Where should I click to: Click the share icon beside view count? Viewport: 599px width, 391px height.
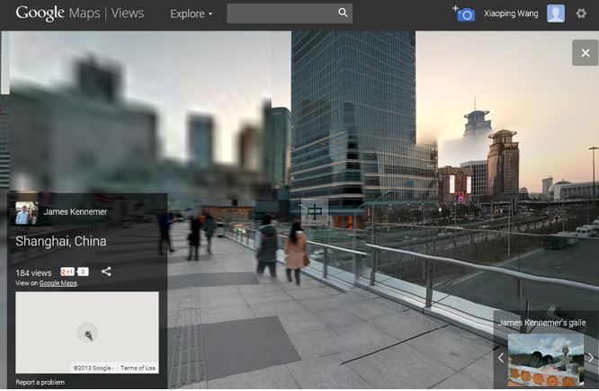106,271
